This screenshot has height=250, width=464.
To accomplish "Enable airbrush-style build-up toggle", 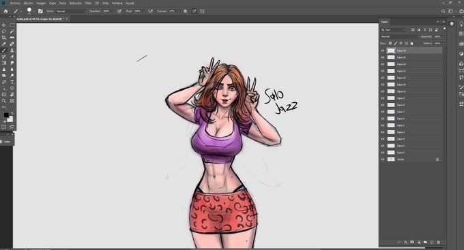I will click(x=150, y=11).
